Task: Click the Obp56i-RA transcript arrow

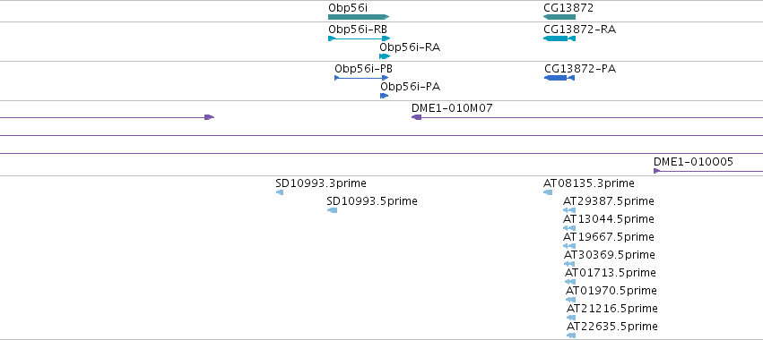Action: click(x=385, y=56)
